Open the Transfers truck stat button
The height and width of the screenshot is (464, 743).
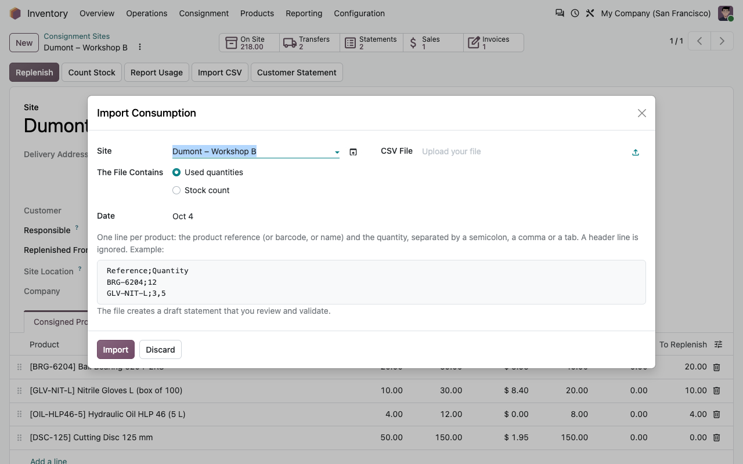(x=309, y=43)
